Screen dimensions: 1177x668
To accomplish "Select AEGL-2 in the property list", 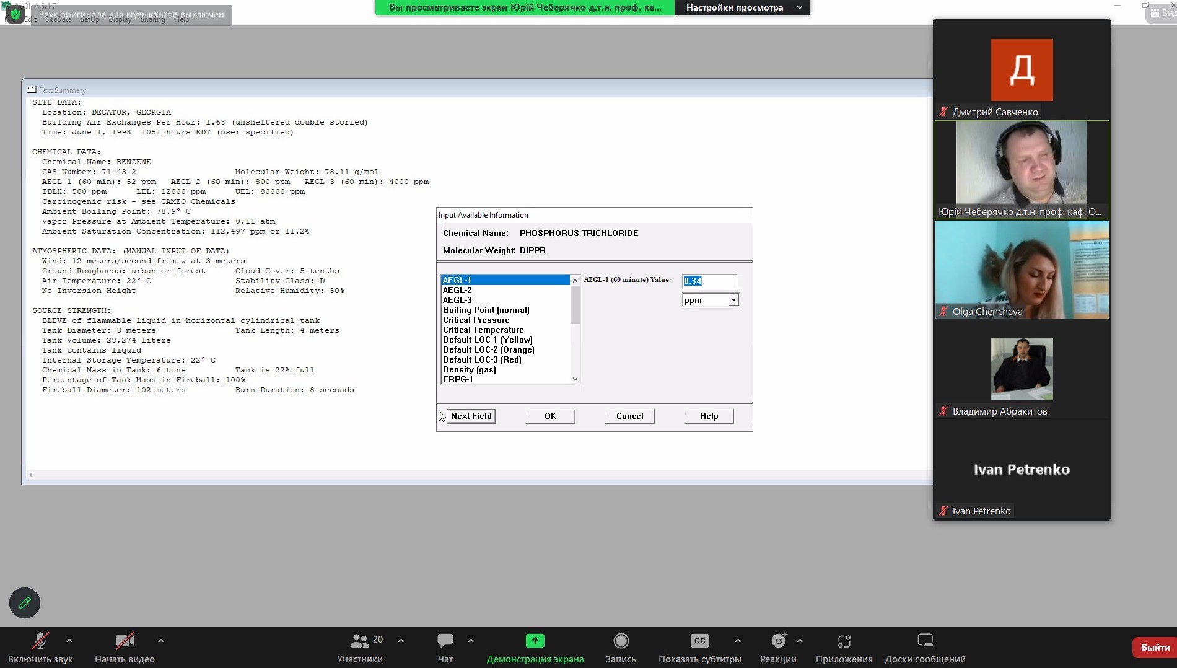I will coord(505,290).
